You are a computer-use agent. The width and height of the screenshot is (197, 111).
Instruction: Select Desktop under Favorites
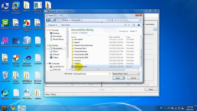pyautogui.click(x=55, y=33)
